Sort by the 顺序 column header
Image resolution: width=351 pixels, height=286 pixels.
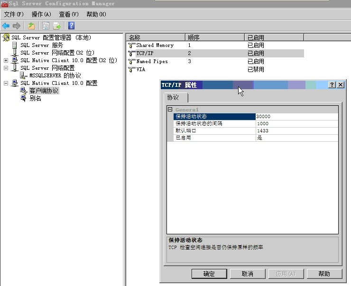[215, 37]
